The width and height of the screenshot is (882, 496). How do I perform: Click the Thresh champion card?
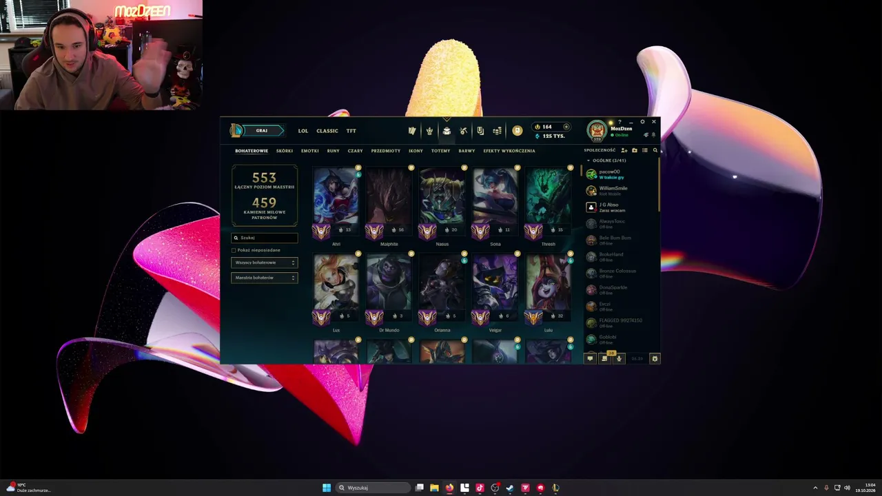pos(548,205)
